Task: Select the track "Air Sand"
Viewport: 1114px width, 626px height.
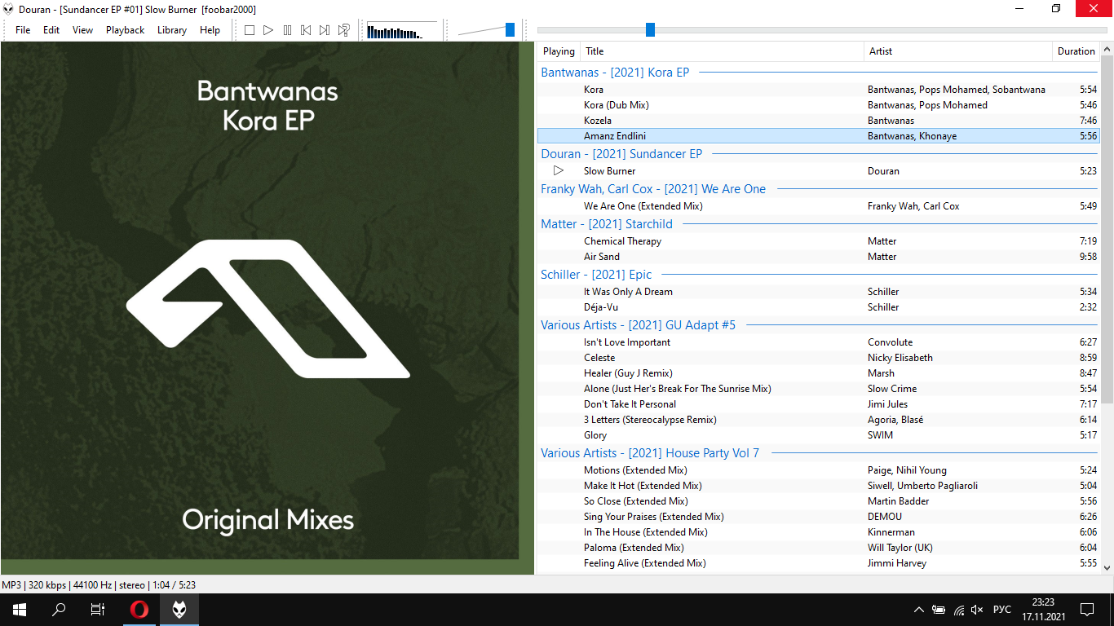Action: coord(819,257)
